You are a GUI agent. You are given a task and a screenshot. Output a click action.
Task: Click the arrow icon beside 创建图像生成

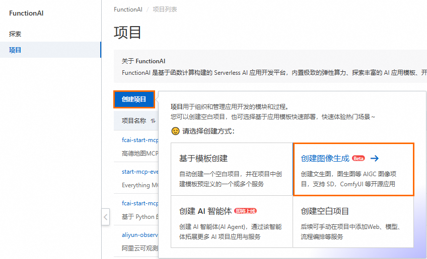click(375, 158)
